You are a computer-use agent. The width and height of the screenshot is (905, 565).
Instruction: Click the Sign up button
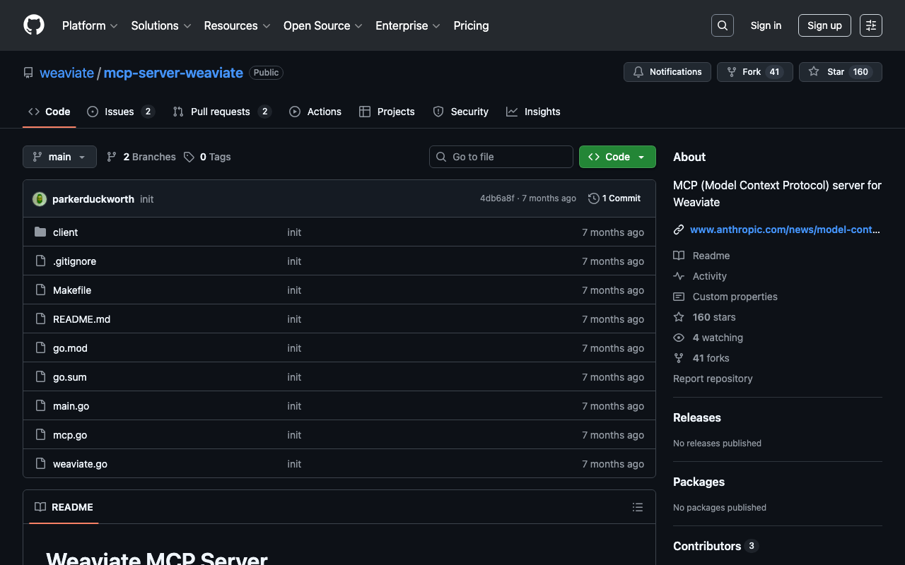click(x=824, y=25)
